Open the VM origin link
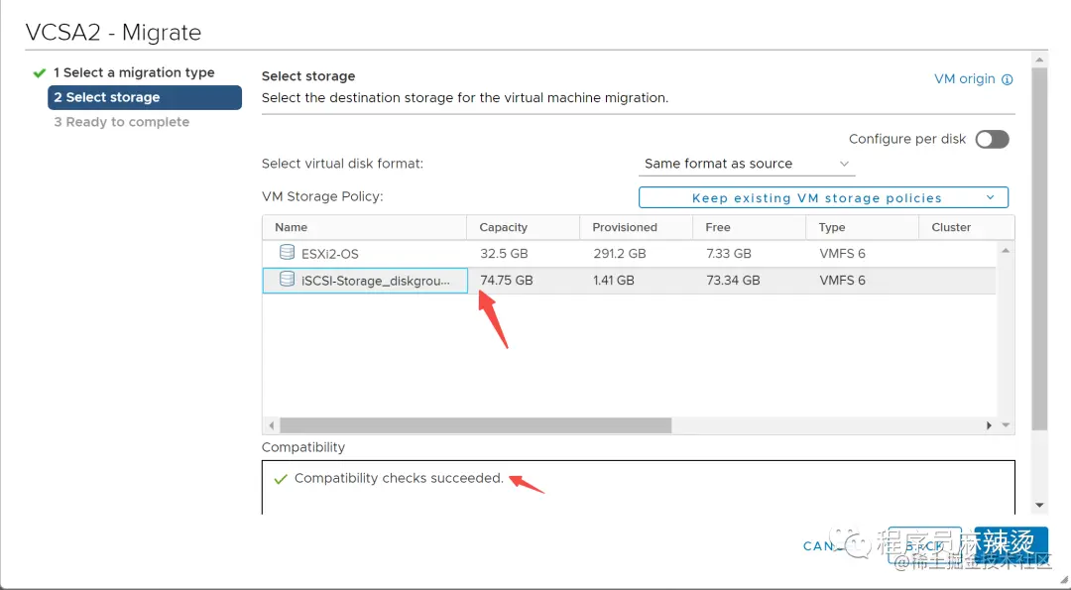 pyautogui.click(x=965, y=78)
